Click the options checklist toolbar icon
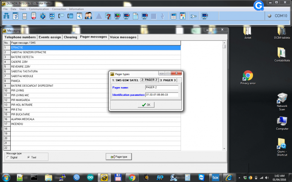 pyautogui.click(x=15, y=16)
